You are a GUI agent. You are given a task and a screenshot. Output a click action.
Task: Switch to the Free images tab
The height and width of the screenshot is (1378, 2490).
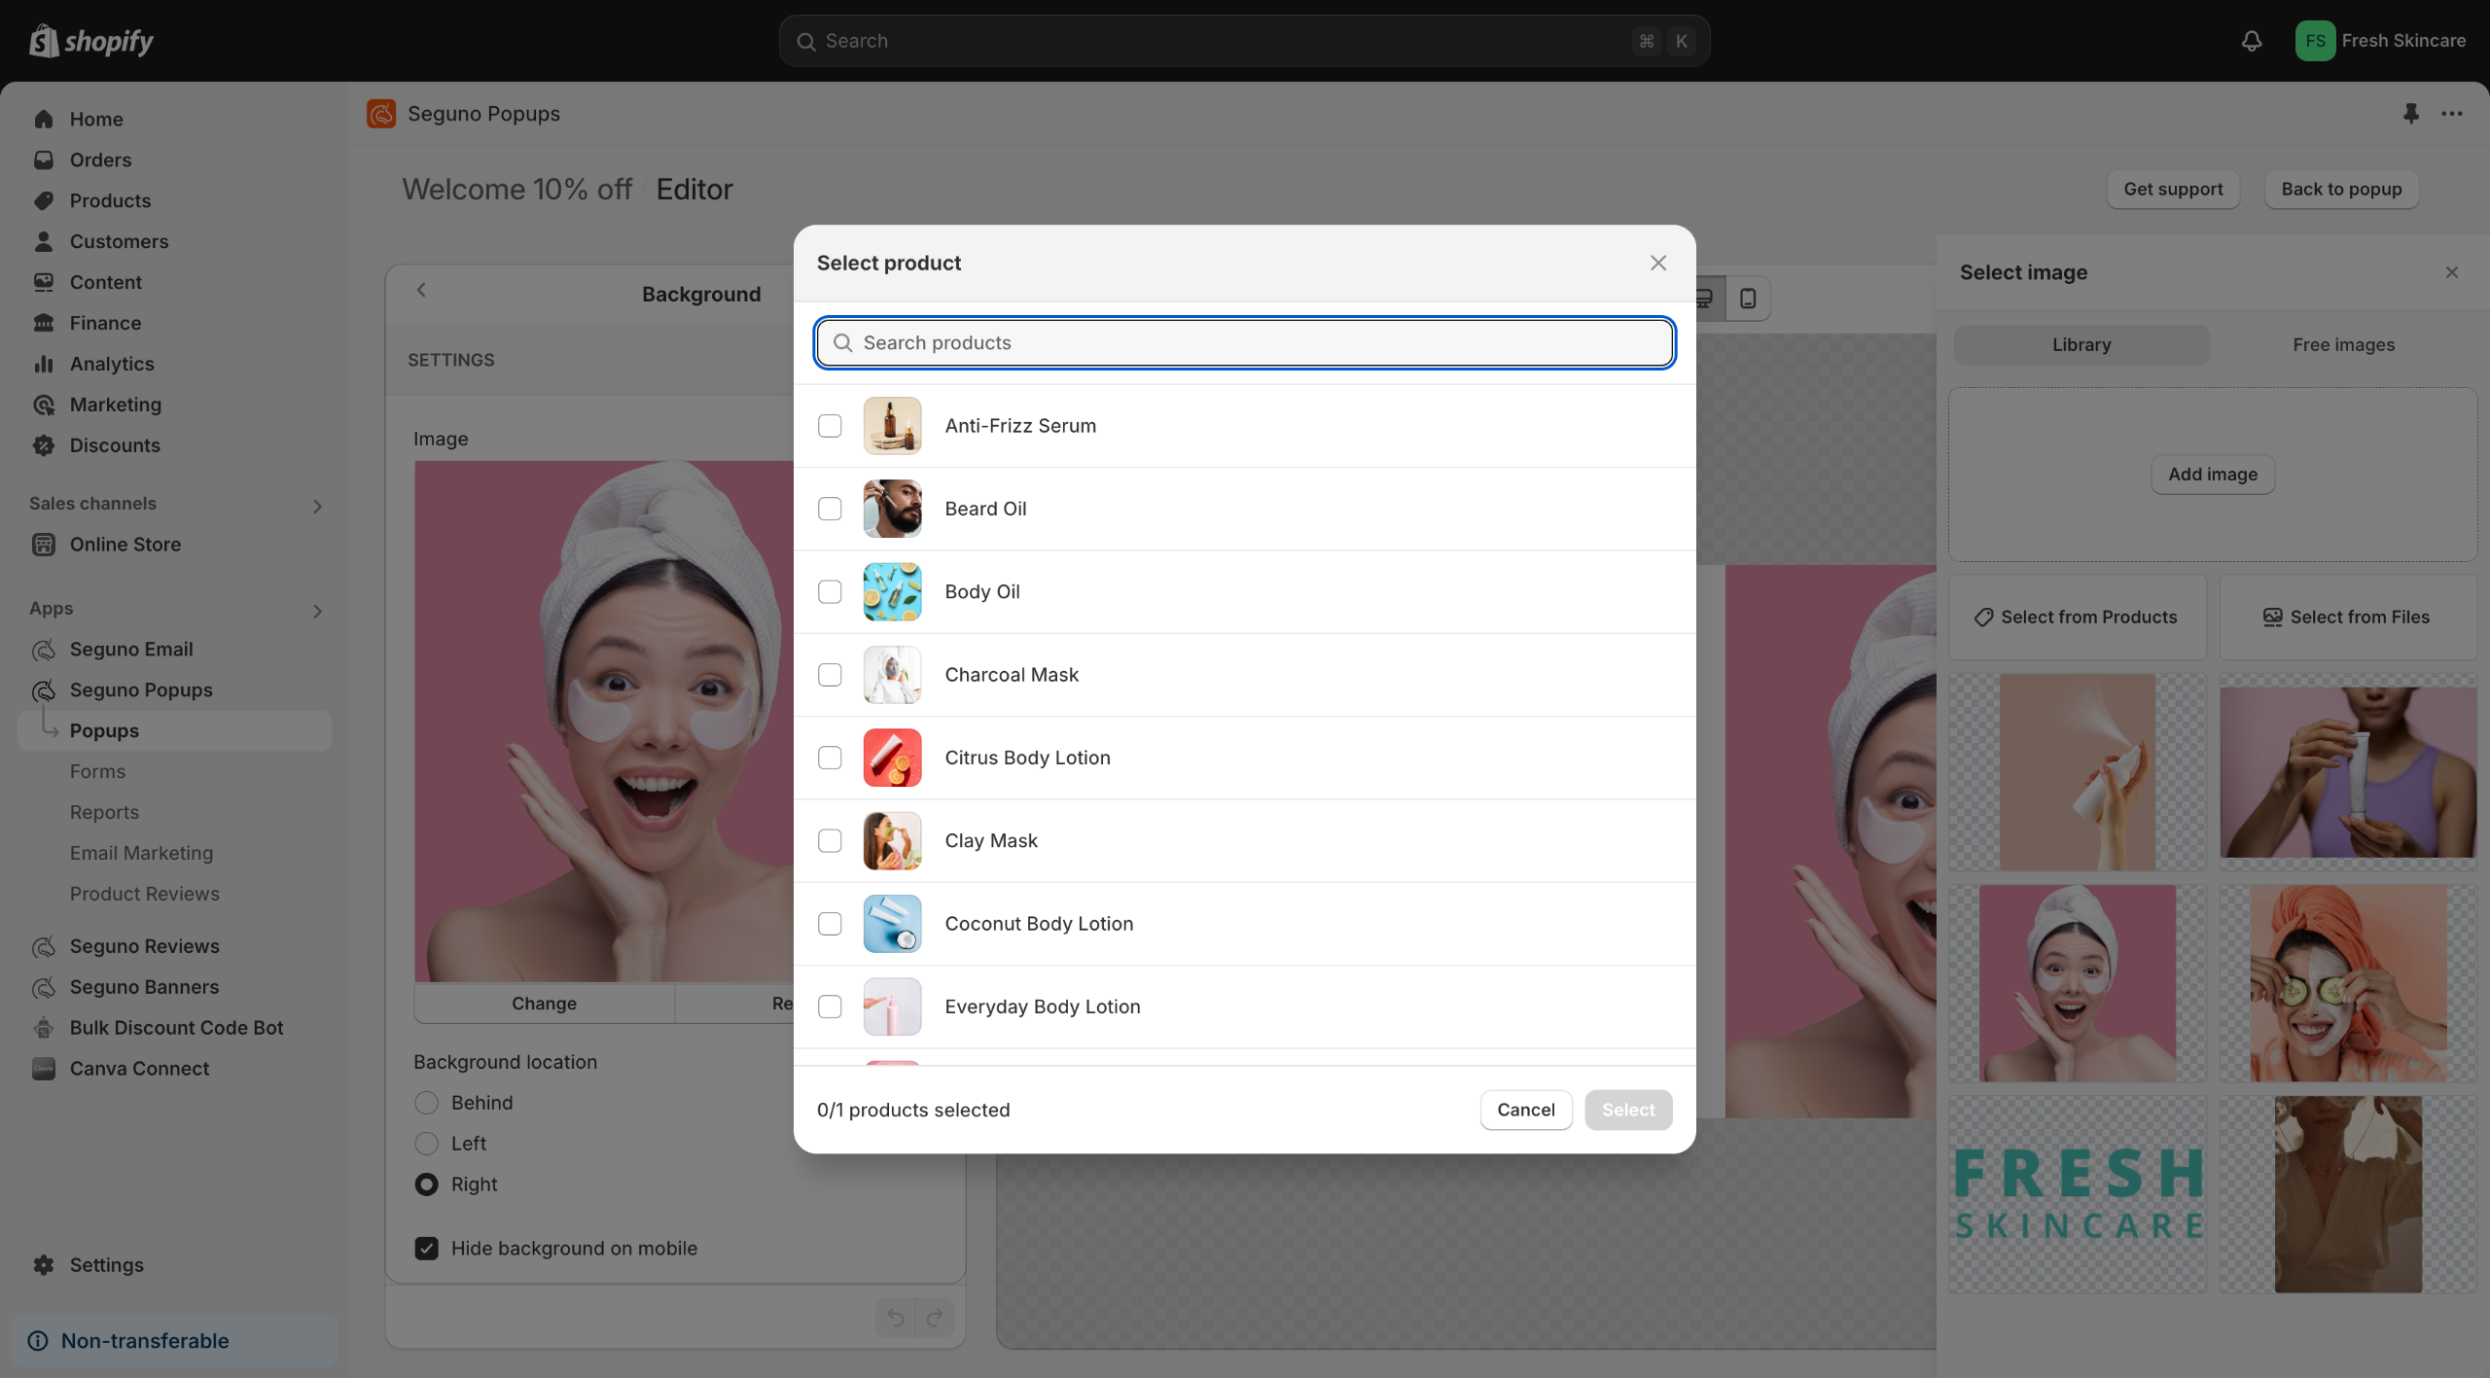[x=2343, y=345]
